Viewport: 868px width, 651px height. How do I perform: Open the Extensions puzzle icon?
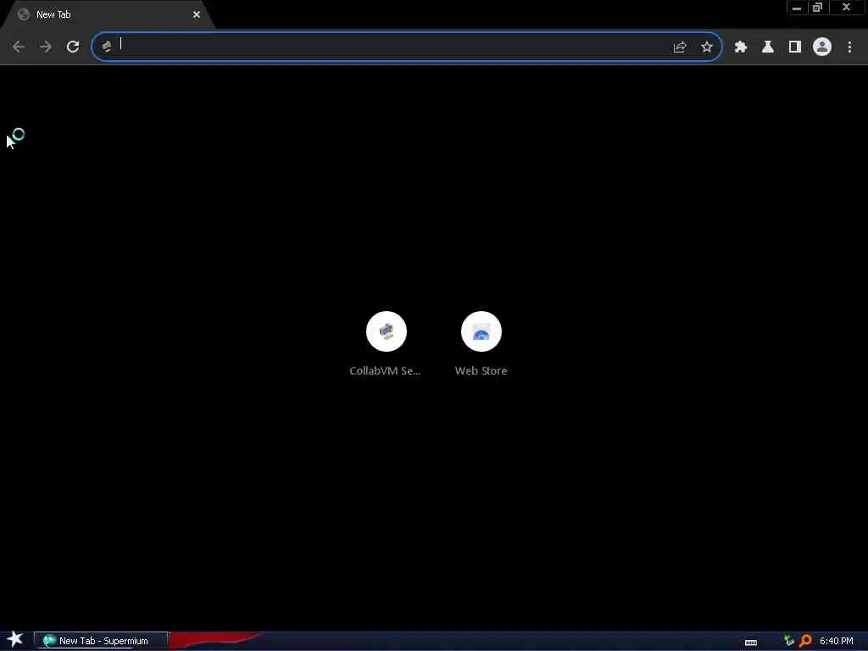click(741, 47)
